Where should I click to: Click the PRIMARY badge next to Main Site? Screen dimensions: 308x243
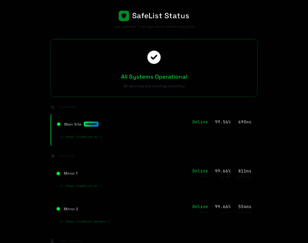click(91, 124)
